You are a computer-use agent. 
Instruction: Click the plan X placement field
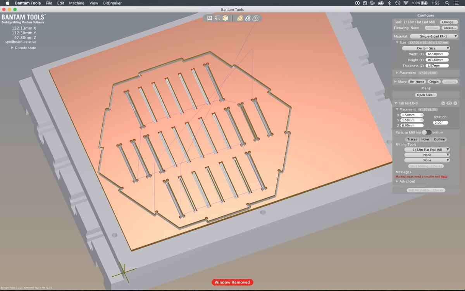point(412,115)
